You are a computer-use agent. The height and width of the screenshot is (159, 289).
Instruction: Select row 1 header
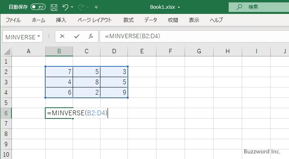(6, 62)
